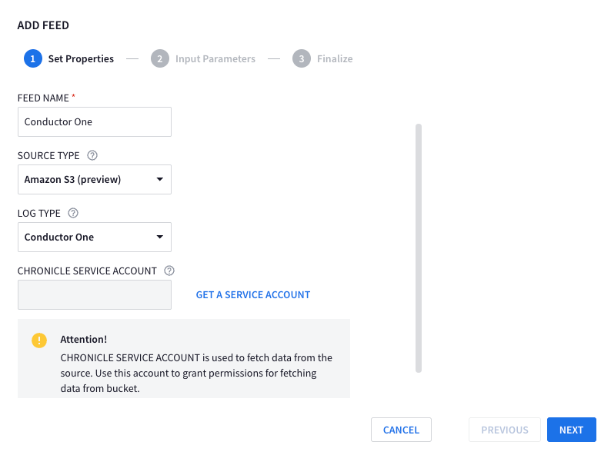Image resolution: width=611 pixels, height=455 pixels.
Task: Click the Amazon S3 dropdown arrow
Action: (159, 179)
